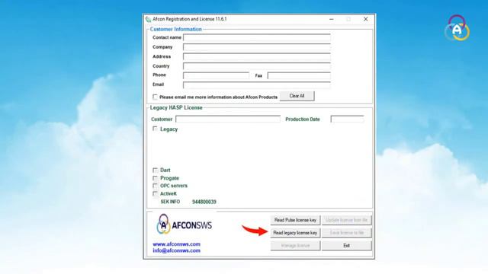Minimize the Afcon Registration window
The width and height of the screenshot is (488, 274).
[x=332, y=19]
